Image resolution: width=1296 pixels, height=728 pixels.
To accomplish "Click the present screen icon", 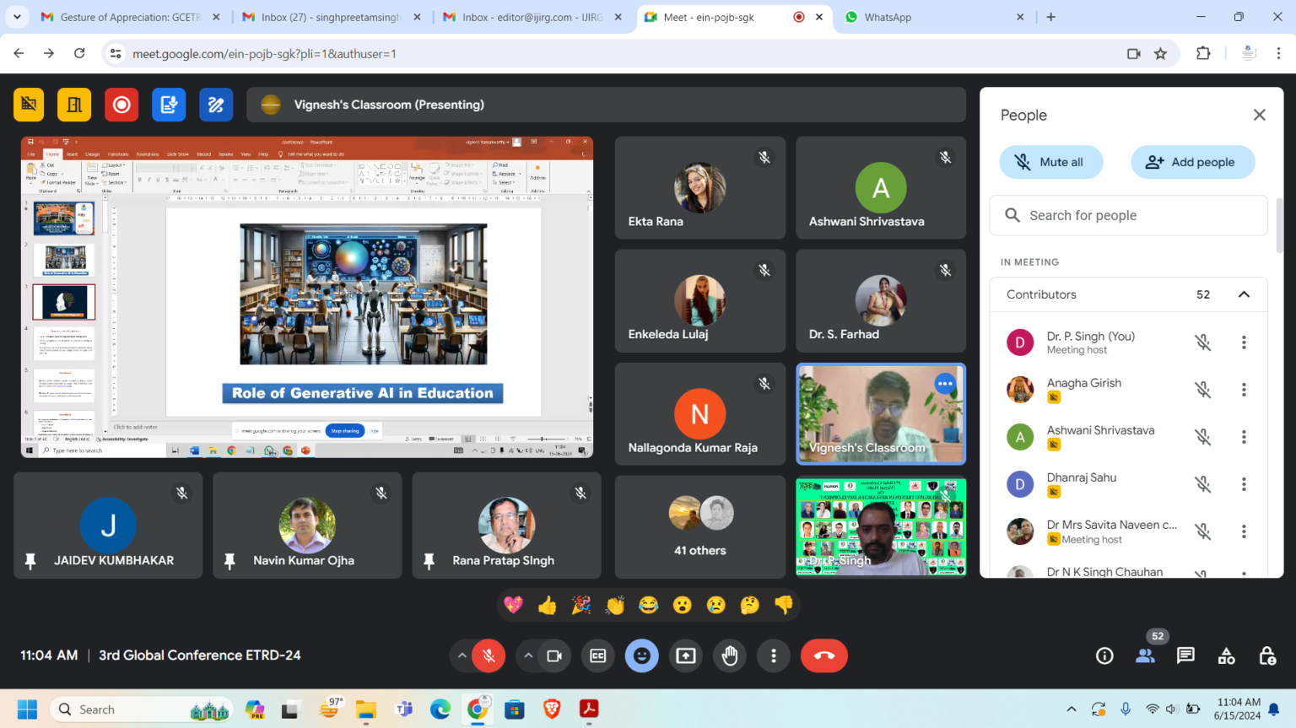I will (x=686, y=655).
